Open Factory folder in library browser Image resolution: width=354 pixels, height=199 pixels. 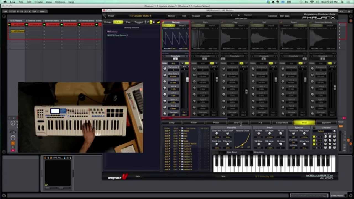tap(113, 32)
